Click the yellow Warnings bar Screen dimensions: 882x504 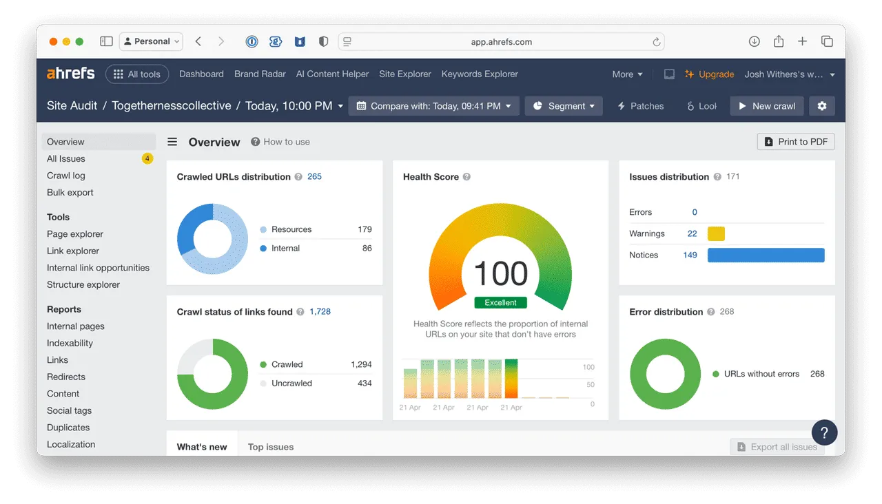(716, 234)
